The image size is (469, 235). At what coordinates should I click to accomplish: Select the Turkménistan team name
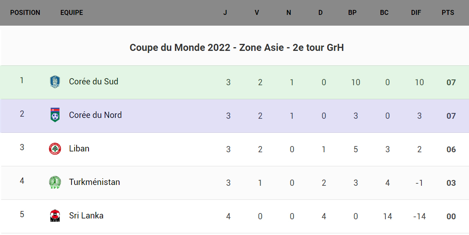click(94, 182)
